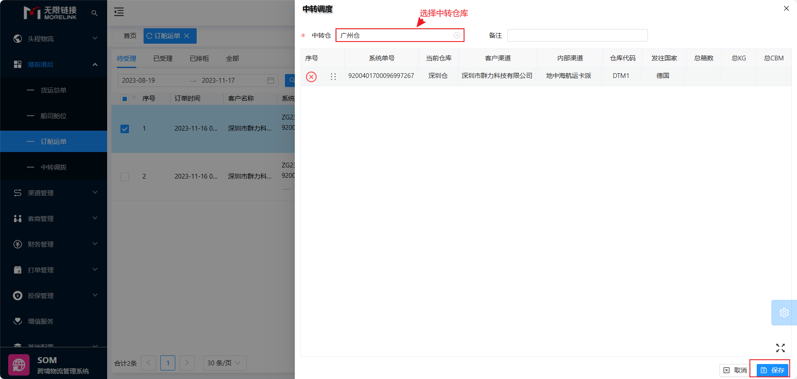This screenshot has height=379, width=797.
Task: Click the 财务管理 yen icon
Action: pos(18,244)
